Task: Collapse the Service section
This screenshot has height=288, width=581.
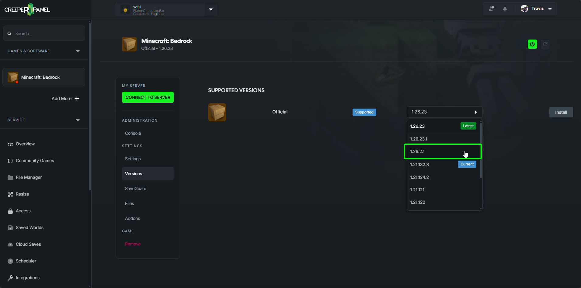Action: [78, 120]
